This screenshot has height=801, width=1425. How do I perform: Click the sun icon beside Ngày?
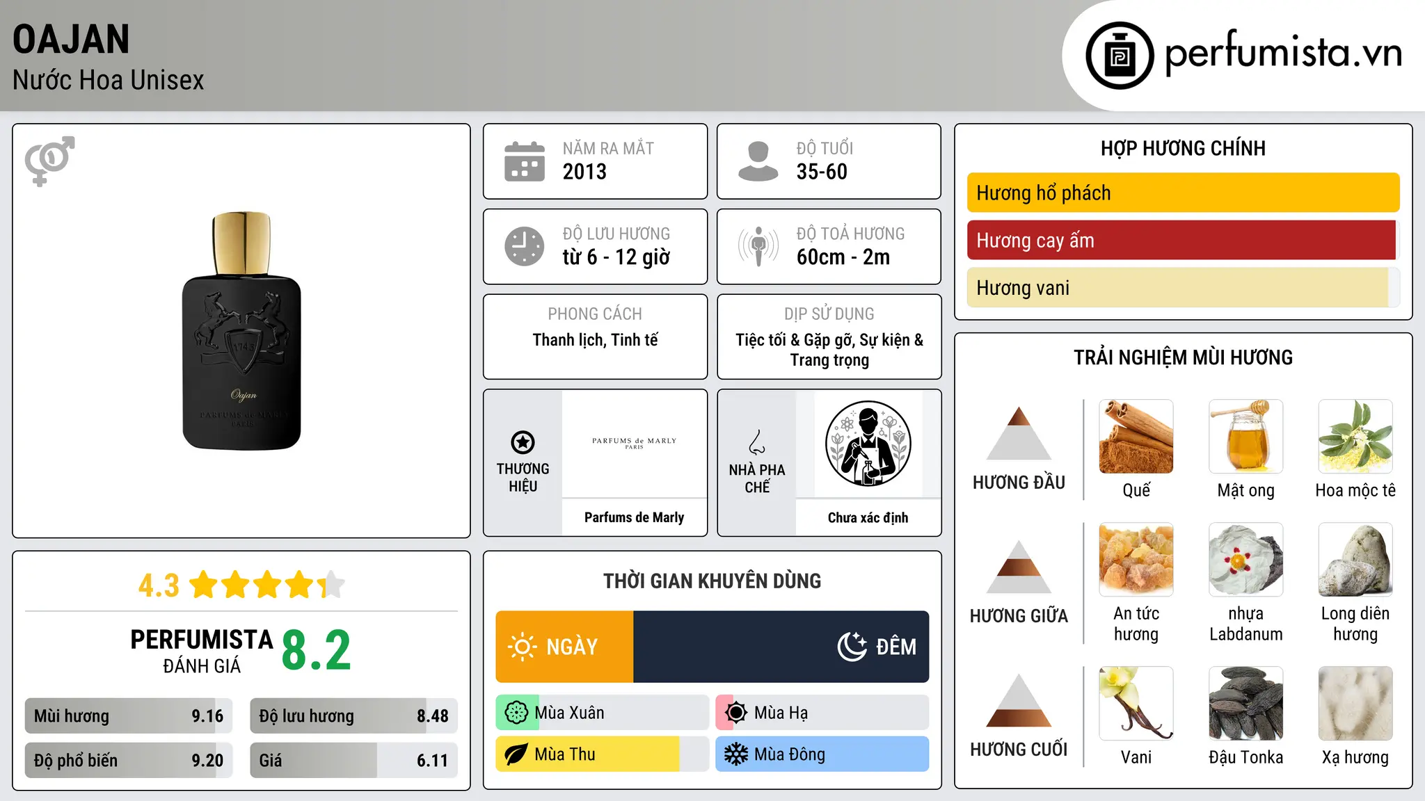522,647
